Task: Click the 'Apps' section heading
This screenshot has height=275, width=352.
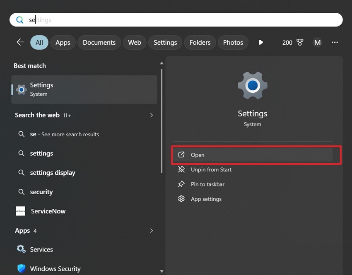Action: pyautogui.click(x=22, y=231)
